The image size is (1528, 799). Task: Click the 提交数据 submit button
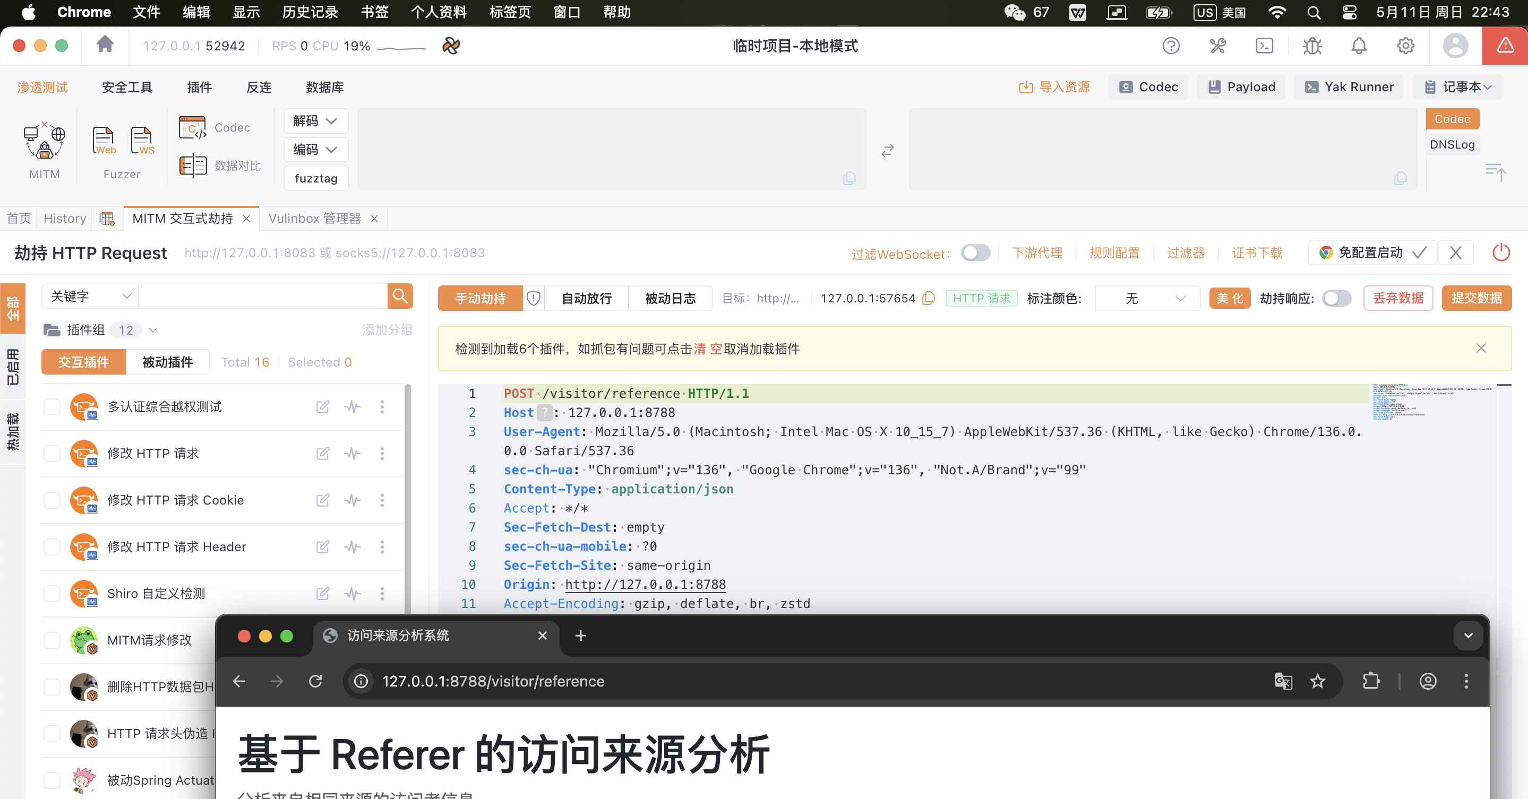1477,298
